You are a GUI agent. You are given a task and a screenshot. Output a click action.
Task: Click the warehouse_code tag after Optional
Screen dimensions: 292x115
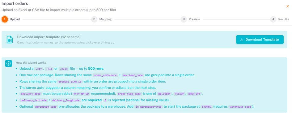click(x=46, y=107)
